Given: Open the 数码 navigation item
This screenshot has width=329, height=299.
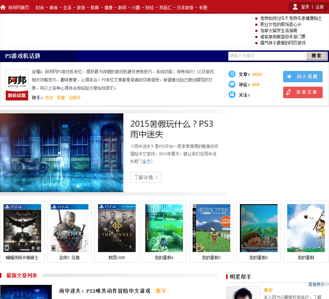Looking at the screenshot, I should pyautogui.click(x=122, y=8).
